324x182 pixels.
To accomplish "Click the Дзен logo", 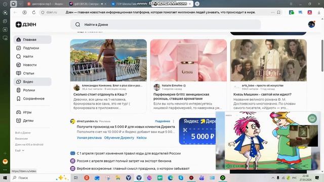I will point(26,24).
